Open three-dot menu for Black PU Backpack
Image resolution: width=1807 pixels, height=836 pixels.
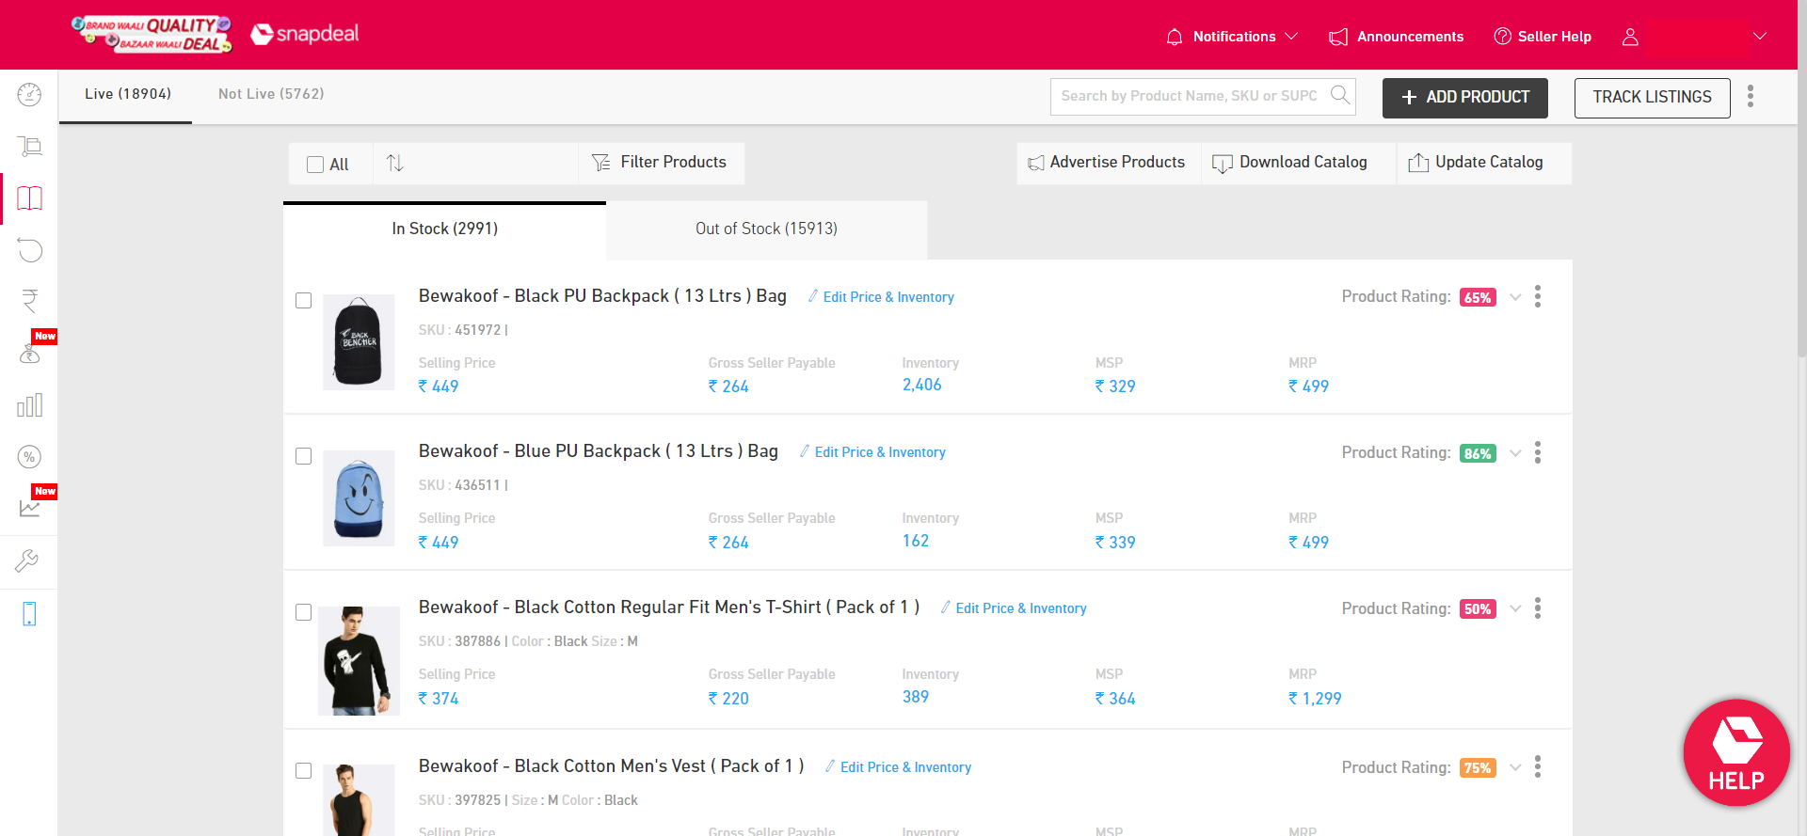(x=1538, y=297)
